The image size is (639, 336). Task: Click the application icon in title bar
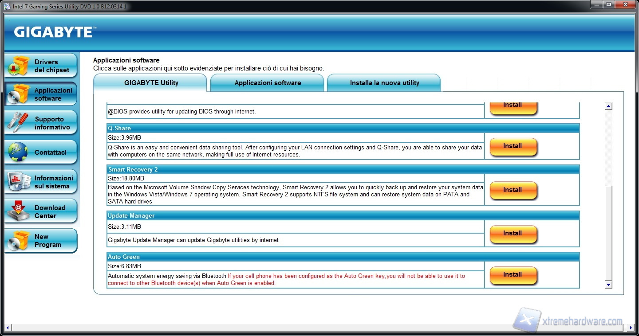(7, 6)
